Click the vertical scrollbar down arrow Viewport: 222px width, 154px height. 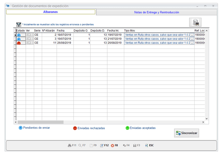point(206,118)
